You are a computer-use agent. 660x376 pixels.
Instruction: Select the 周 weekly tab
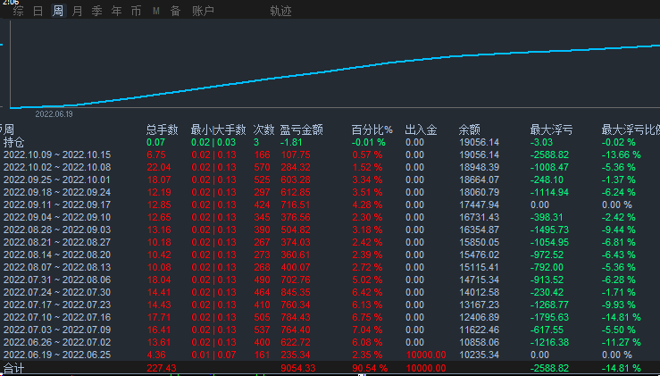click(x=58, y=11)
